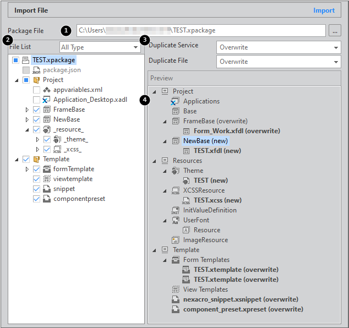
Task: Expand the formTemplate tree node
Action: click(27, 170)
